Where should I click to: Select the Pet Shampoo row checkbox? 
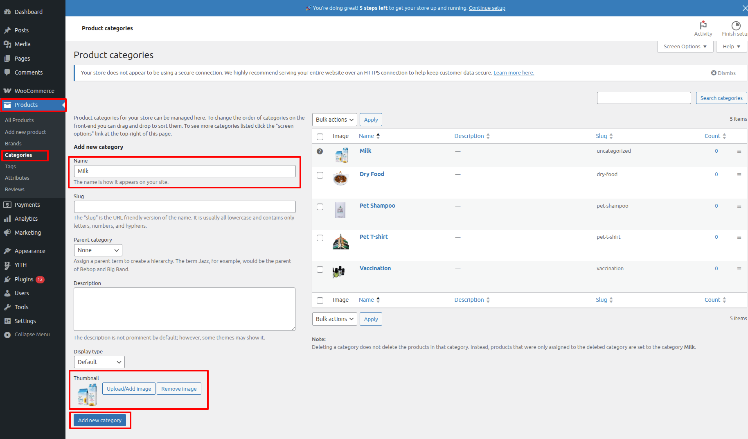[320, 207]
